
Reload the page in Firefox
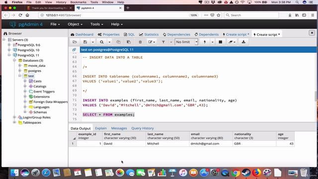[20, 15]
